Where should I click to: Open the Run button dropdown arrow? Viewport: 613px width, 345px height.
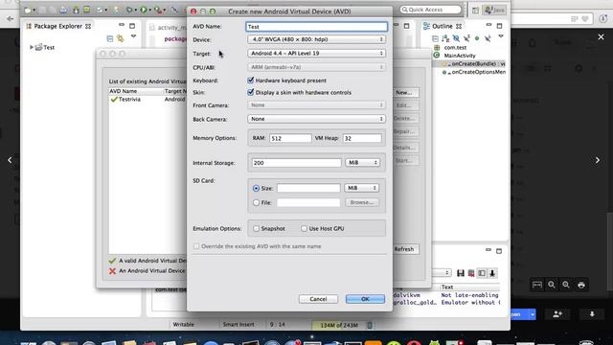point(150,10)
